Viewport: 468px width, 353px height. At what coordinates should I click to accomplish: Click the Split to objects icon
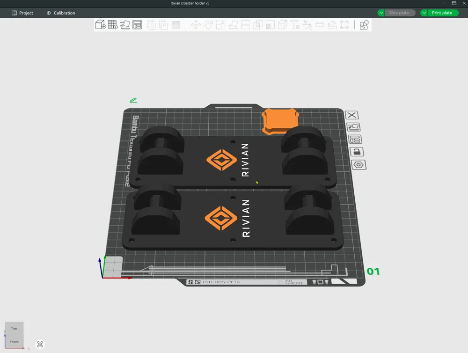(x=151, y=25)
